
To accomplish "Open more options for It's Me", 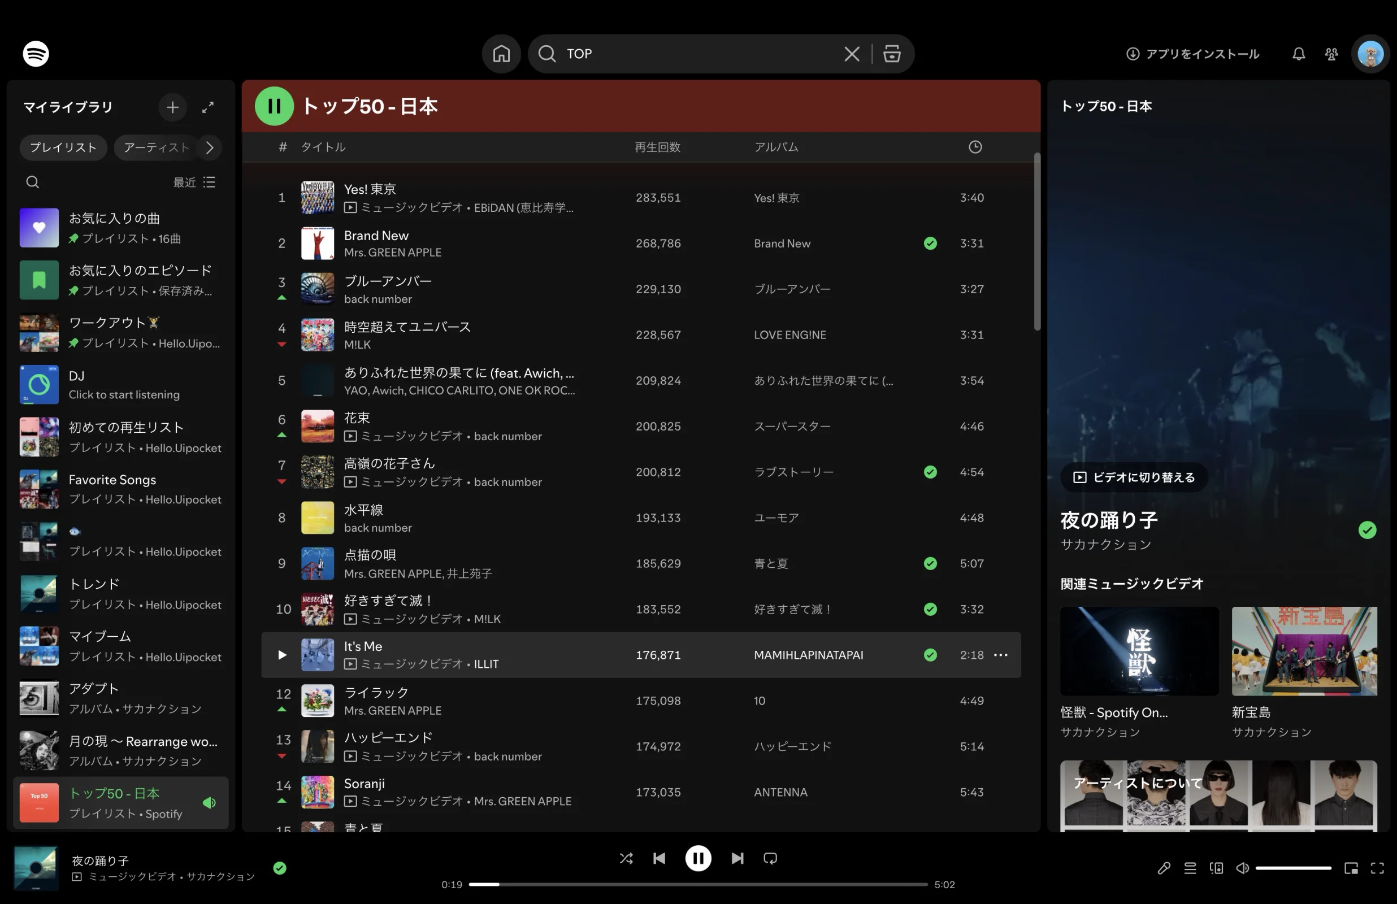I will coord(1000,654).
